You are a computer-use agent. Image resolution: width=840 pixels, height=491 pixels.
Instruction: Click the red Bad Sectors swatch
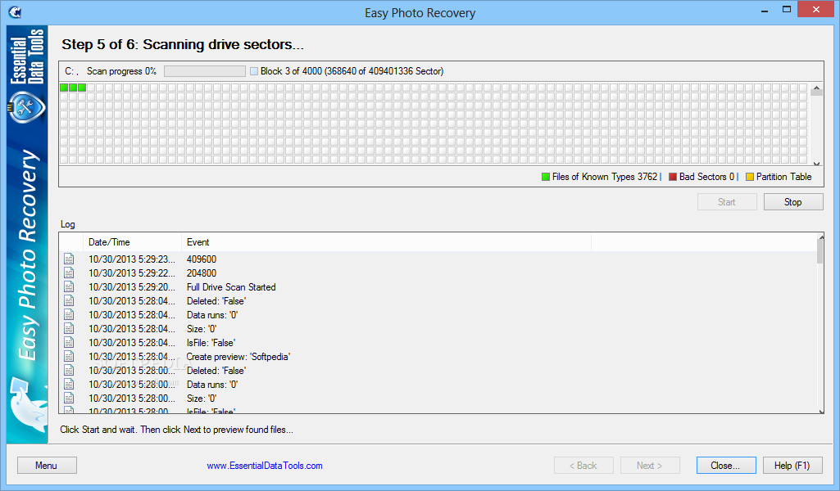[673, 177]
